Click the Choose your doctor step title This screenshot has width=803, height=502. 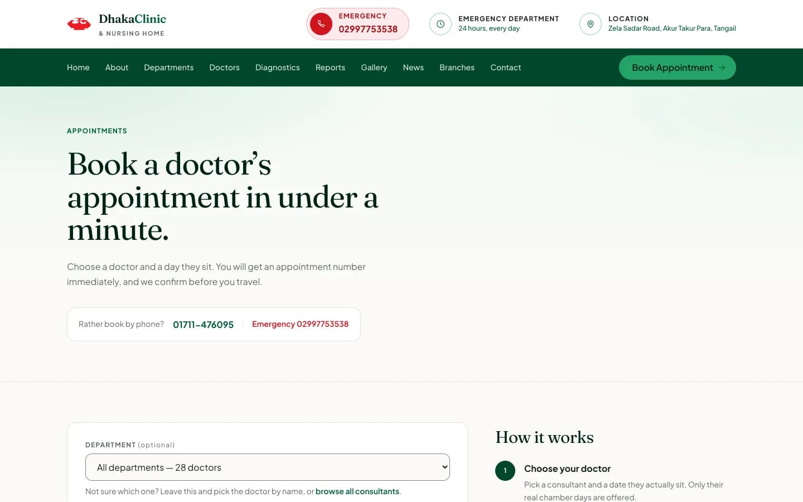(567, 469)
